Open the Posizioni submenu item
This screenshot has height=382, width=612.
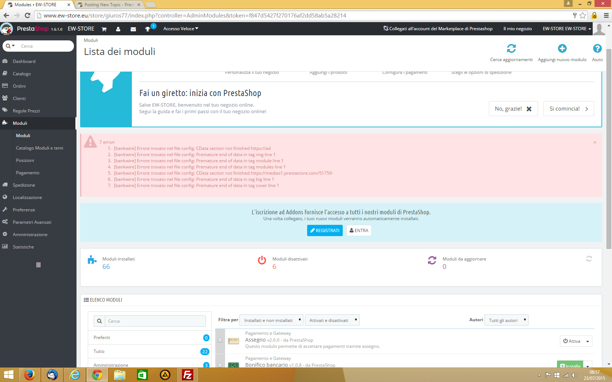point(25,160)
